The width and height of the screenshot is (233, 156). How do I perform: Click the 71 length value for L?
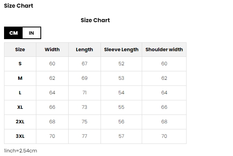pyautogui.click(x=84, y=93)
